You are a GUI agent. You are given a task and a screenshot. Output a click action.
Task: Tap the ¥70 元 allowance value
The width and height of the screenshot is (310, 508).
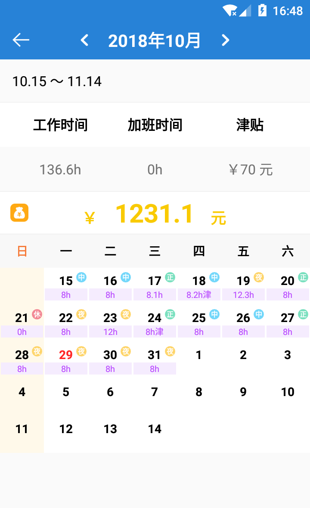pos(250,170)
